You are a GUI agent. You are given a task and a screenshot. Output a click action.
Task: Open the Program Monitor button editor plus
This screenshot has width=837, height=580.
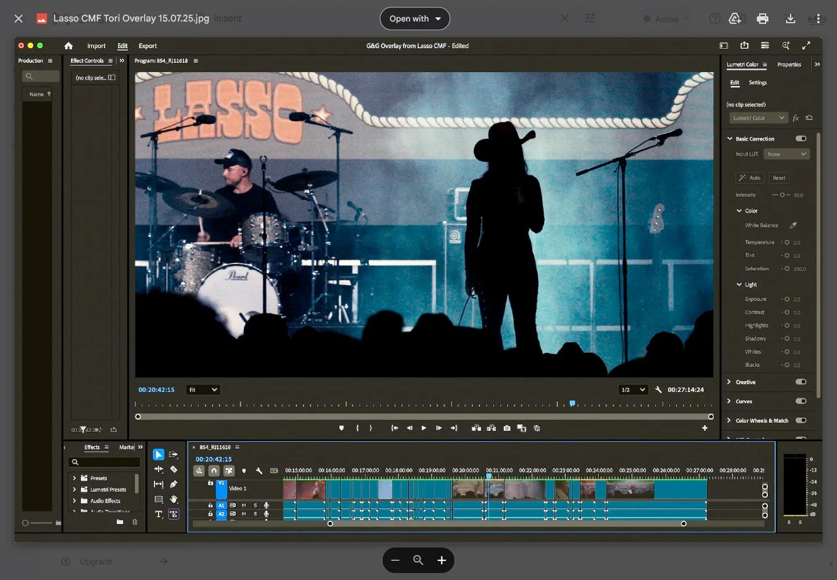point(705,428)
